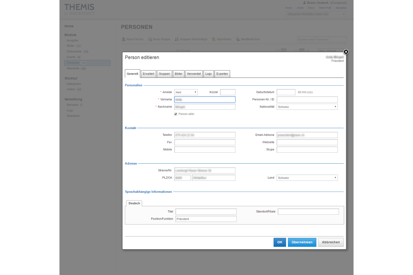Uncheck the Person aktiv checkbox
The width and height of the screenshot is (413, 275).
coord(176,114)
